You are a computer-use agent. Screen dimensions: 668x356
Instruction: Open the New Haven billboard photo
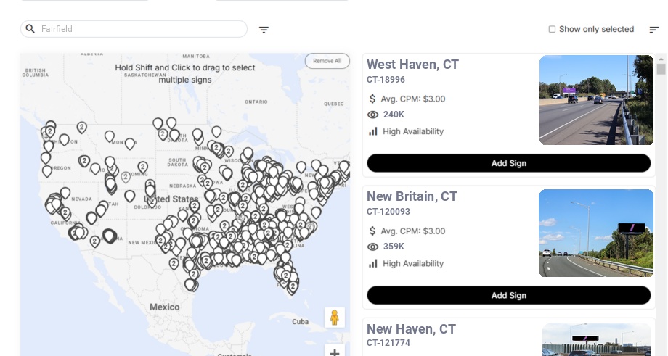point(598,340)
